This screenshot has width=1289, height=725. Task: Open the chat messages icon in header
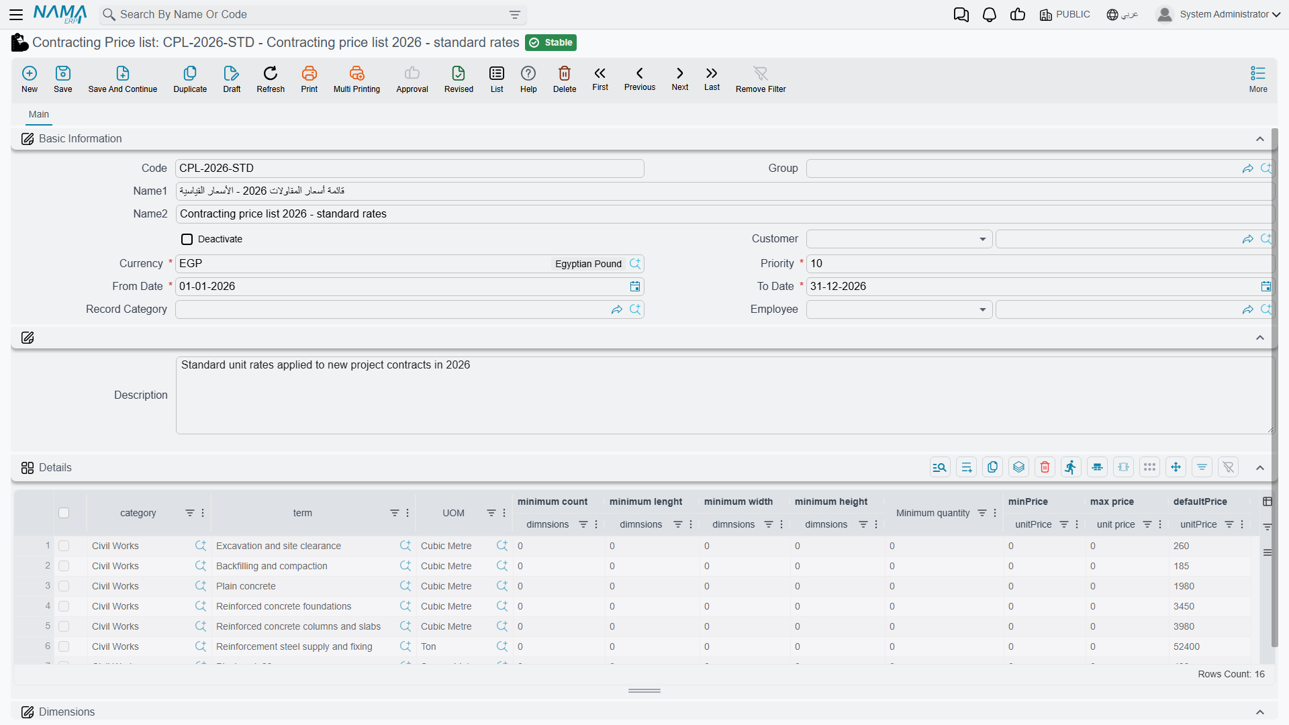pyautogui.click(x=961, y=15)
